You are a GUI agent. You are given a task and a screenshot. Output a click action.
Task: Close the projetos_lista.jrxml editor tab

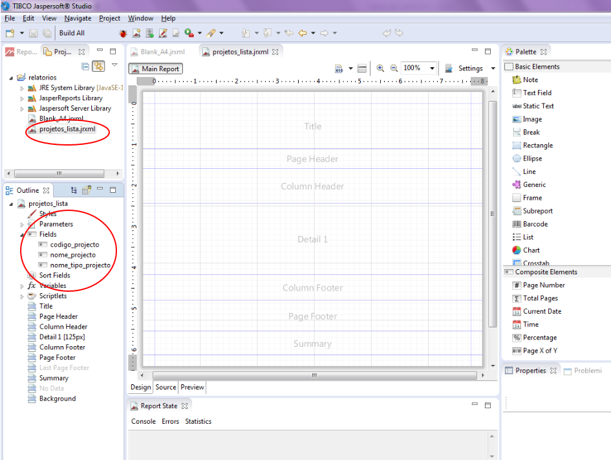pos(275,52)
